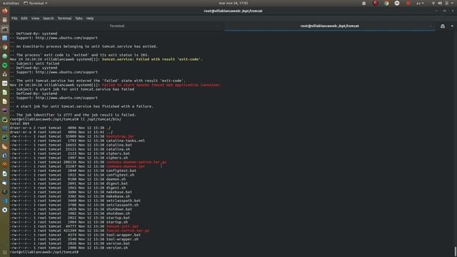The height and width of the screenshot is (257, 457).
Task: Click 'catalina-tasks.xml' in the listing
Action: [x=126, y=141]
